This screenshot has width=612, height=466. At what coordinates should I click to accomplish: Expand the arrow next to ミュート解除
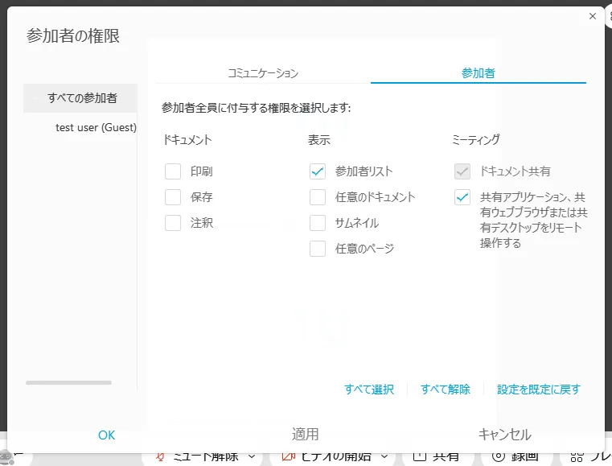click(251, 457)
